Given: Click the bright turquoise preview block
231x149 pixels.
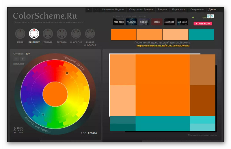Looking at the screenshot, I should pos(202,120).
